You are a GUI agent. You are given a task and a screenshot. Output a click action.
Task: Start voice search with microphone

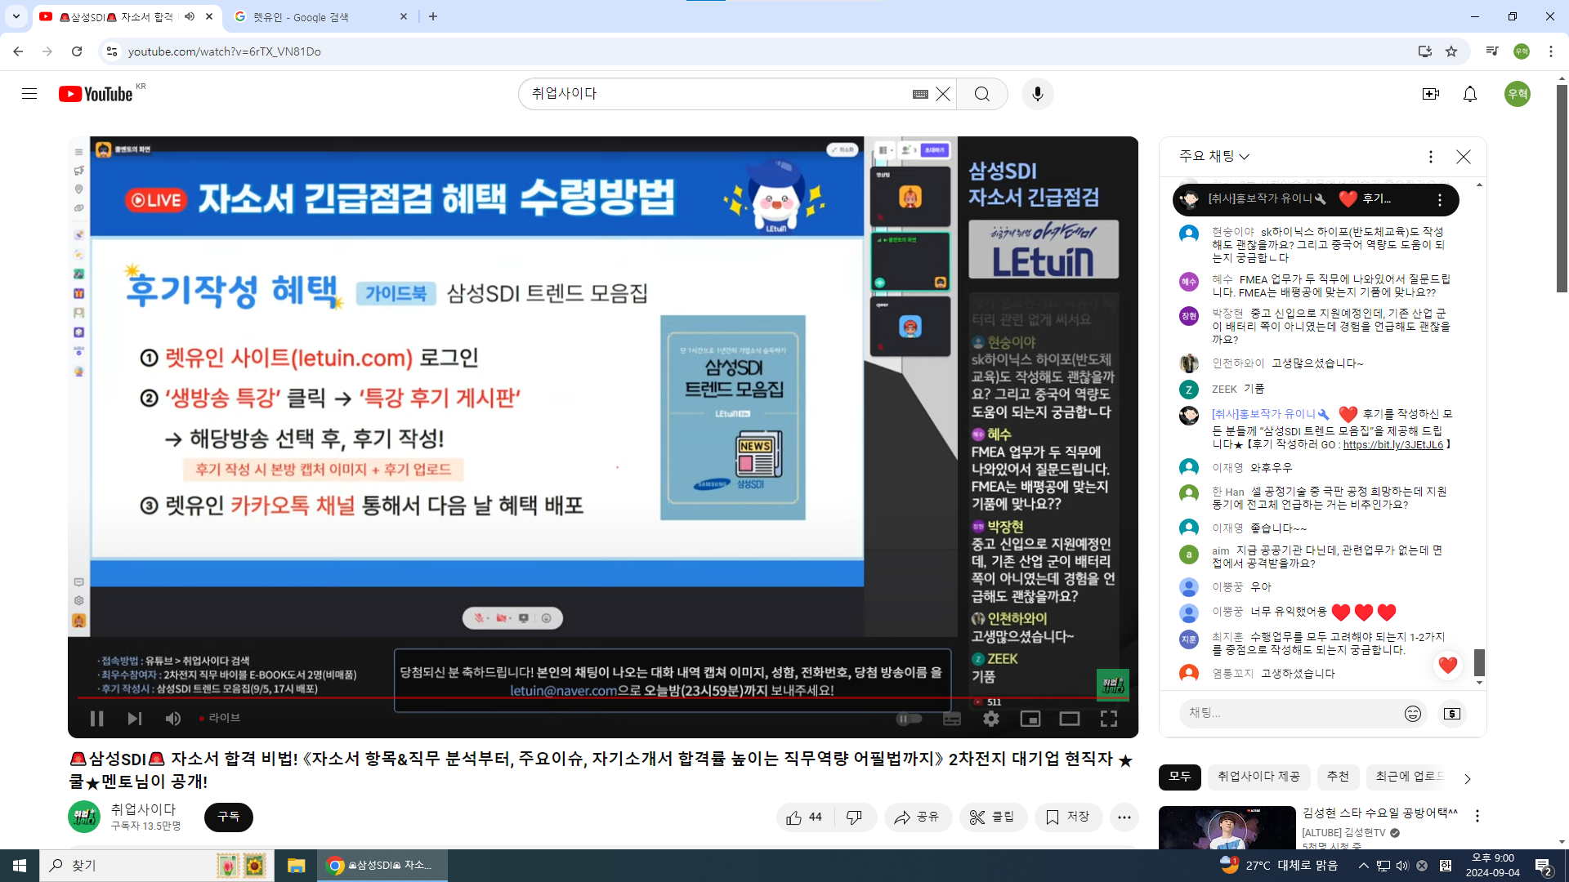click(1038, 94)
